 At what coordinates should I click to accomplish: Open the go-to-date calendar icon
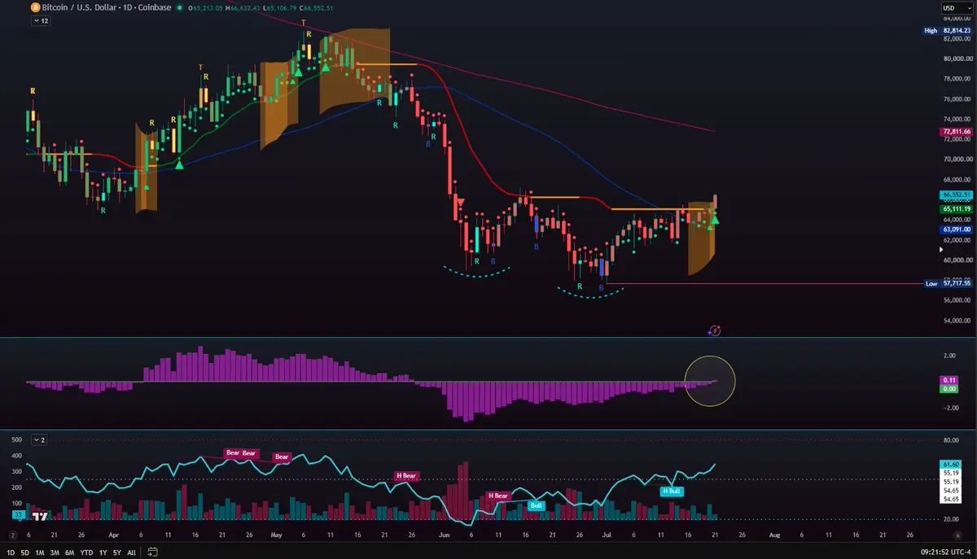[152, 552]
